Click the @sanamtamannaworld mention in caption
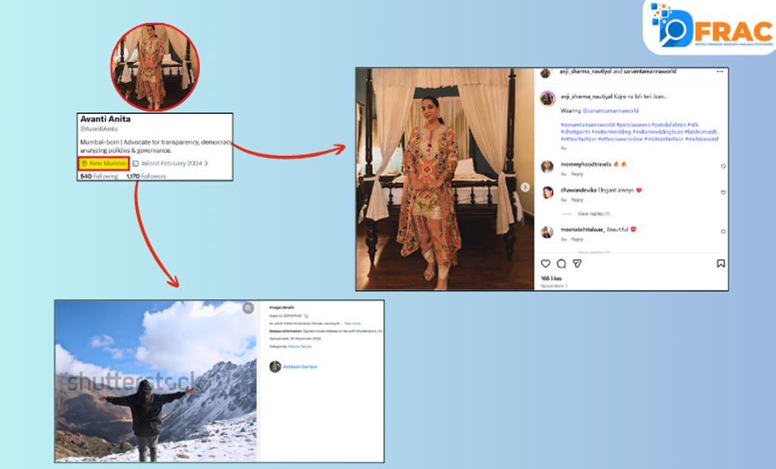 pyautogui.click(x=611, y=110)
